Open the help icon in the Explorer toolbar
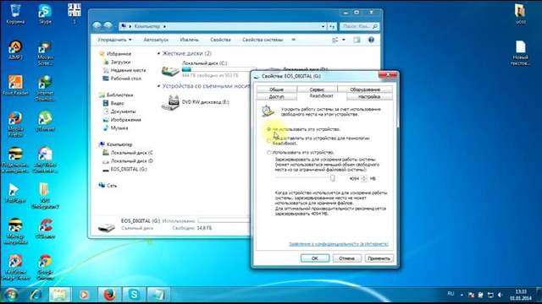The image size is (542, 304). (371, 40)
